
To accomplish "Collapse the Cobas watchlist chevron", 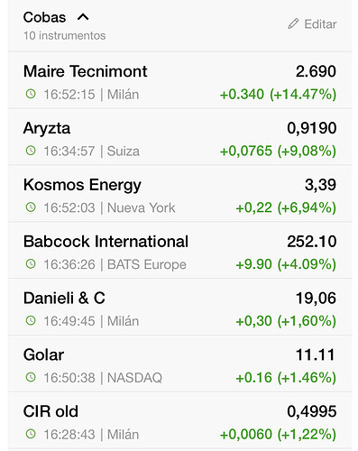I will [x=83, y=17].
